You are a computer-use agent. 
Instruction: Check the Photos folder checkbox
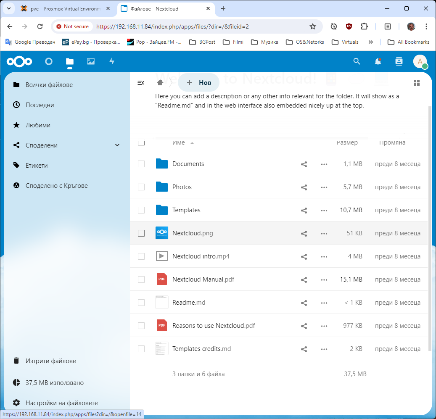click(x=141, y=187)
